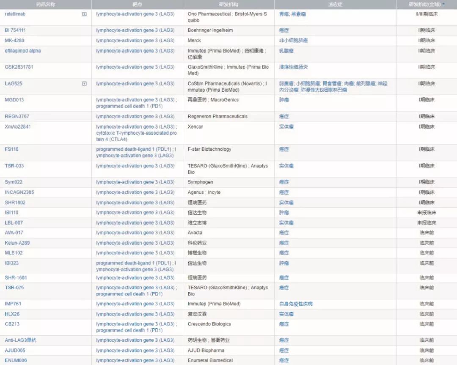
Task: Open the XmAb22841 drug link
Action: coord(18,126)
